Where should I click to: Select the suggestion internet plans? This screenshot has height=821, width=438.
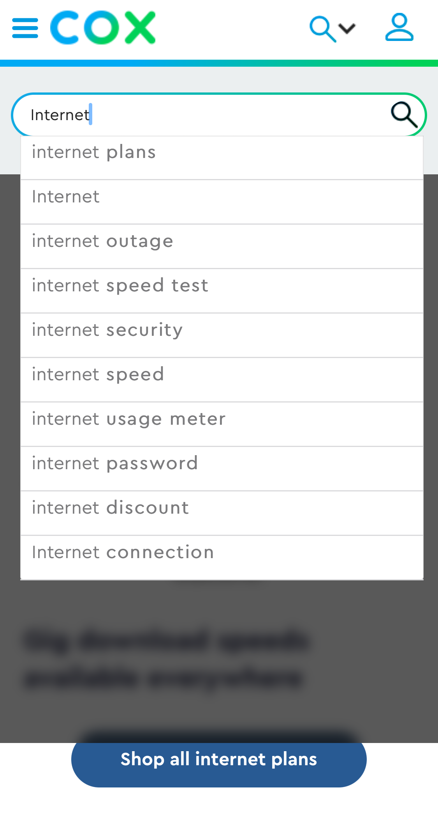(x=93, y=152)
